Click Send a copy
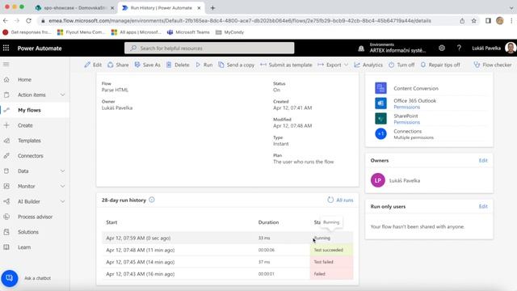517x291 pixels. pos(237,65)
